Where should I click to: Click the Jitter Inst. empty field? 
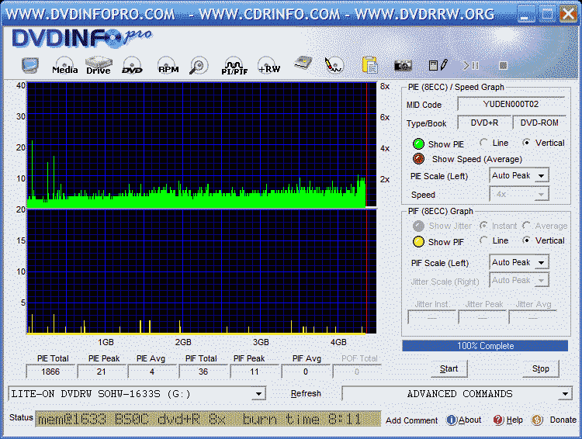(x=431, y=318)
